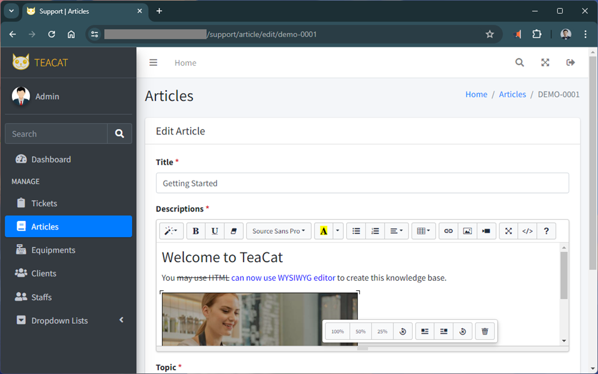Image resolution: width=598 pixels, height=374 pixels.
Task: Open a new browser tab
Action: (160, 11)
